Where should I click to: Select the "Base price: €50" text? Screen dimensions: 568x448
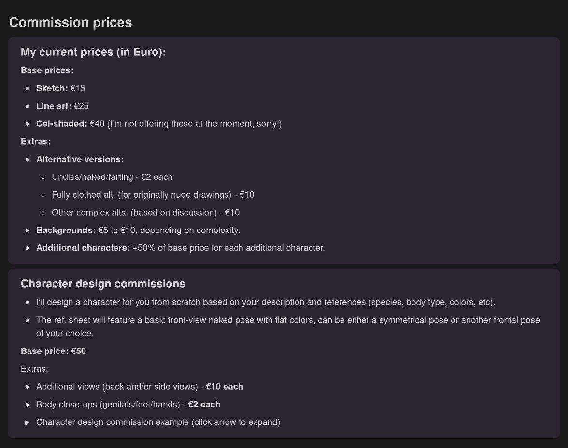pyautogui.click(x=53, y=351)
